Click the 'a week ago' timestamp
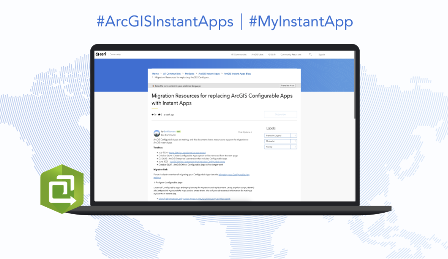This screenshot has height=259, width=448. (169, 115)
